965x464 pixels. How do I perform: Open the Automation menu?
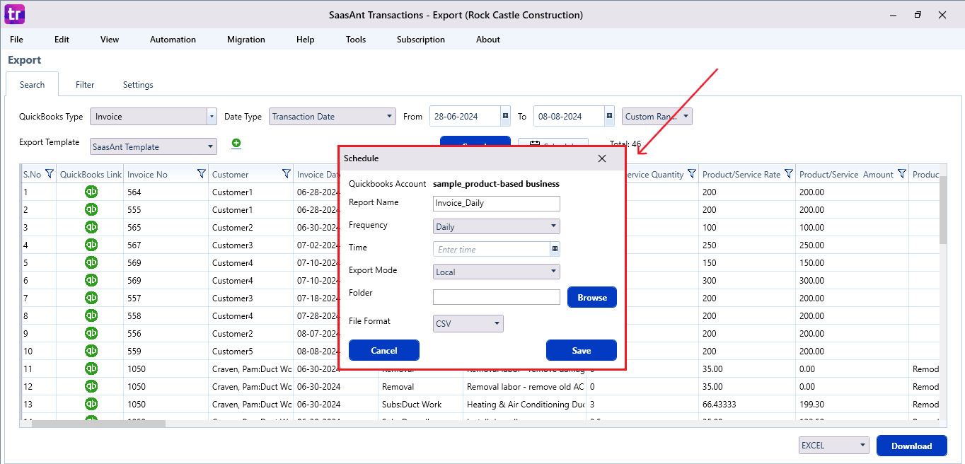pos(173,40)
